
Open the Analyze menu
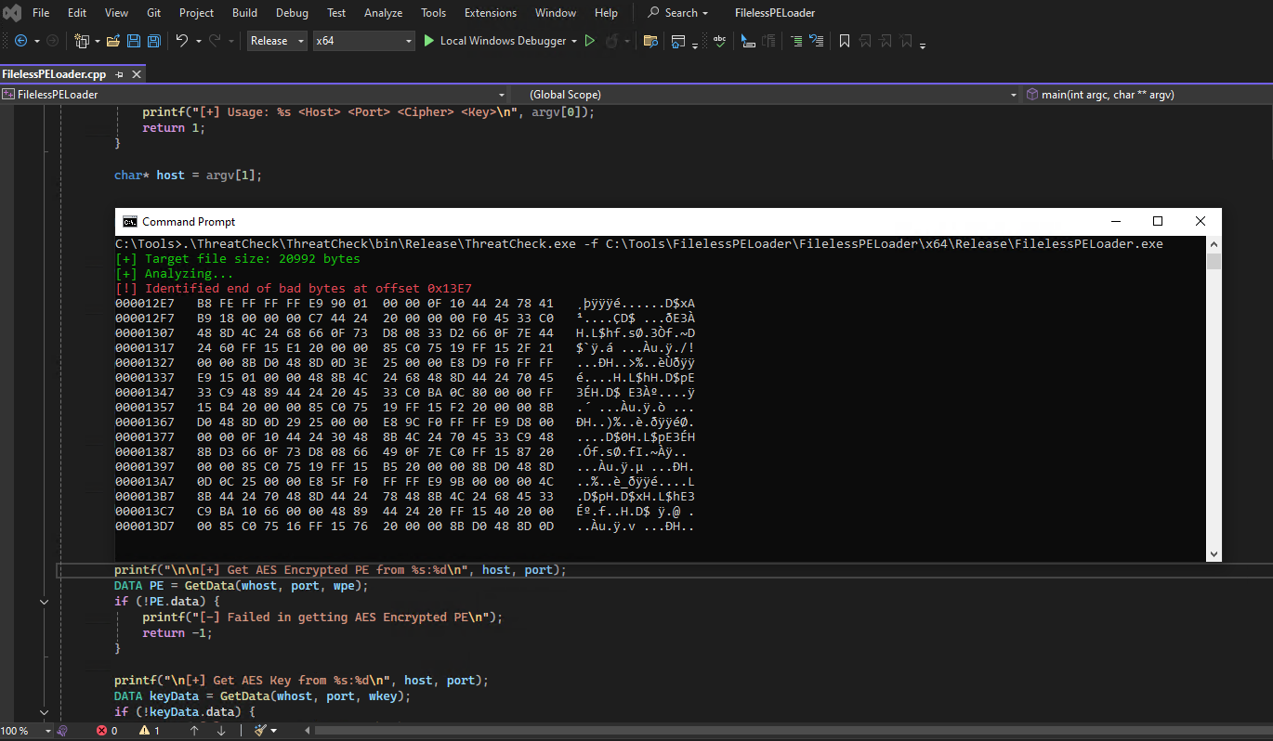click(x=384, y=13)
